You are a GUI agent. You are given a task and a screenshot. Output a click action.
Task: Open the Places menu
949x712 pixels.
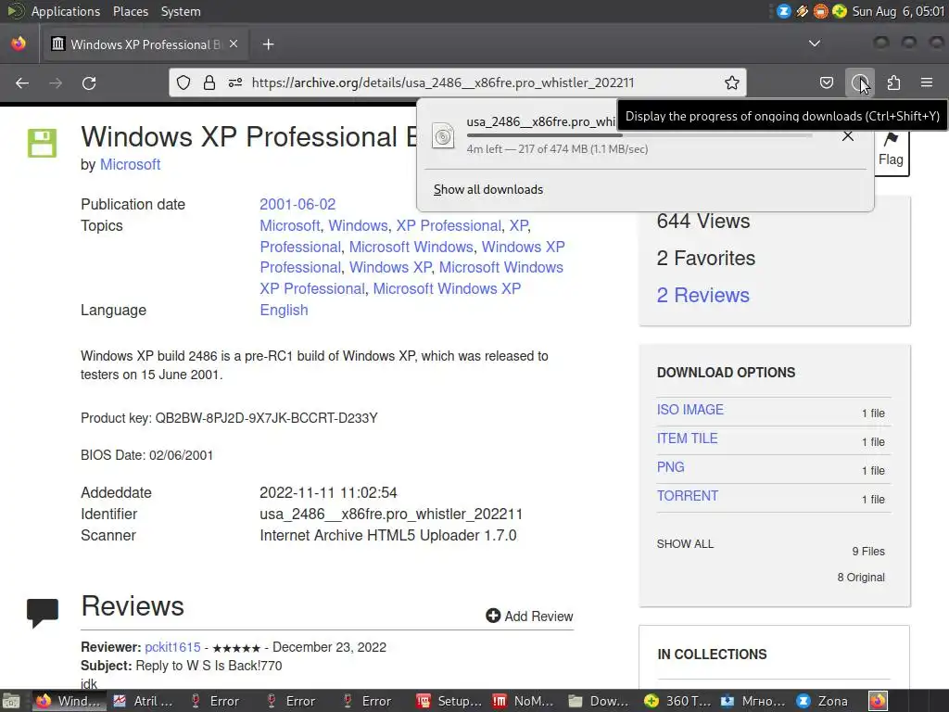[131, 11]
